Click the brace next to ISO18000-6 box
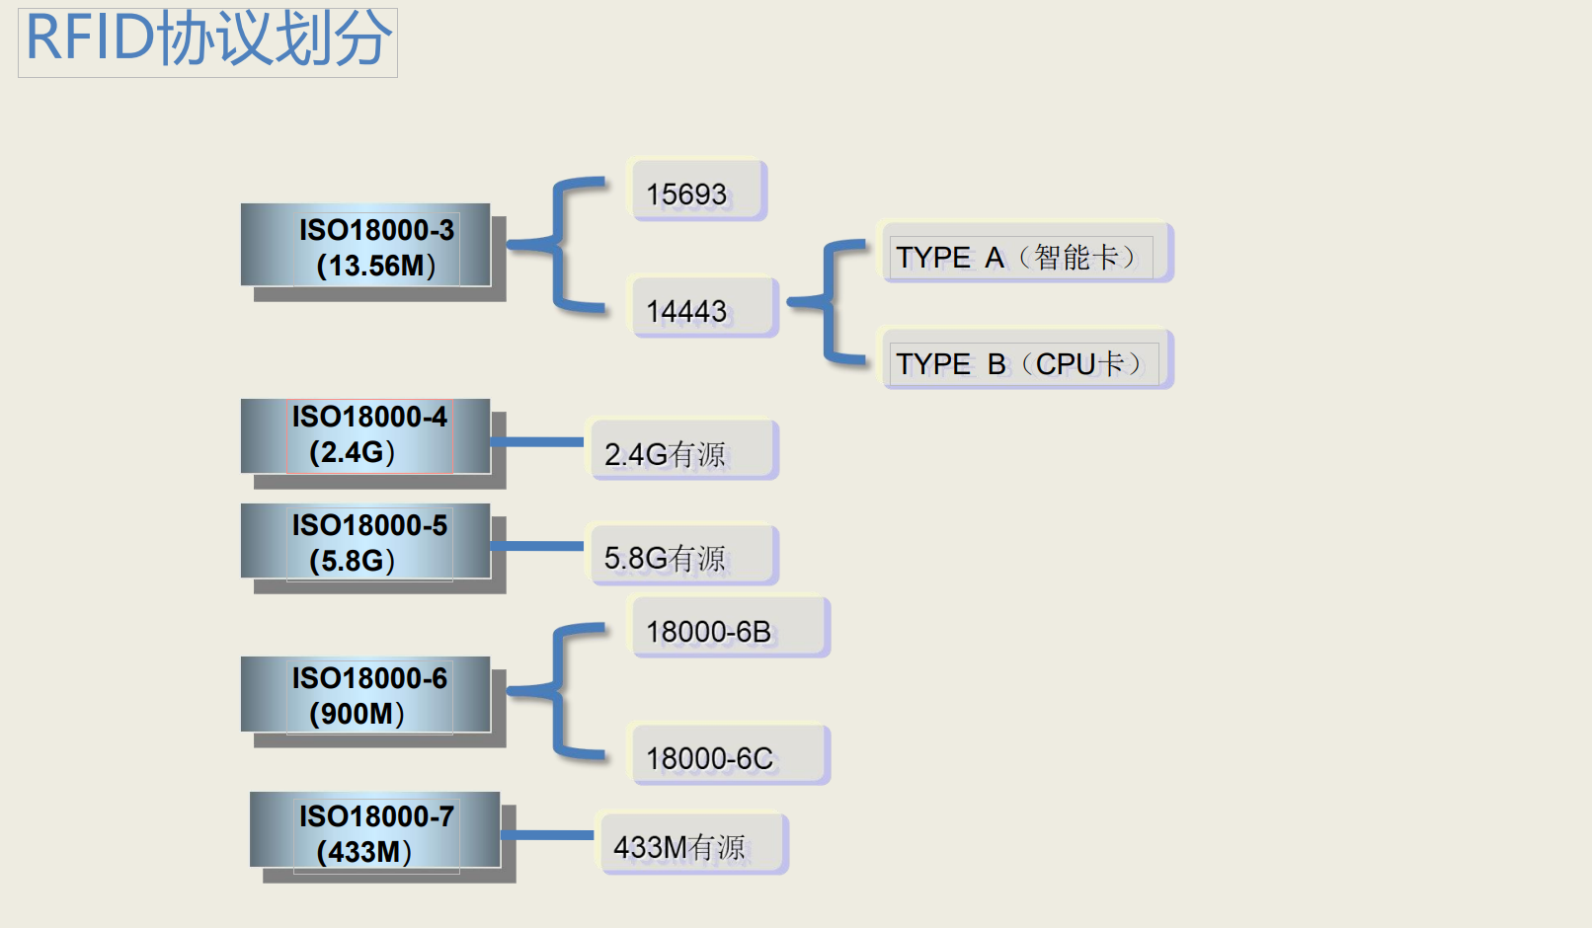Viewport: 1592px width, 928px height. (561, 691)
